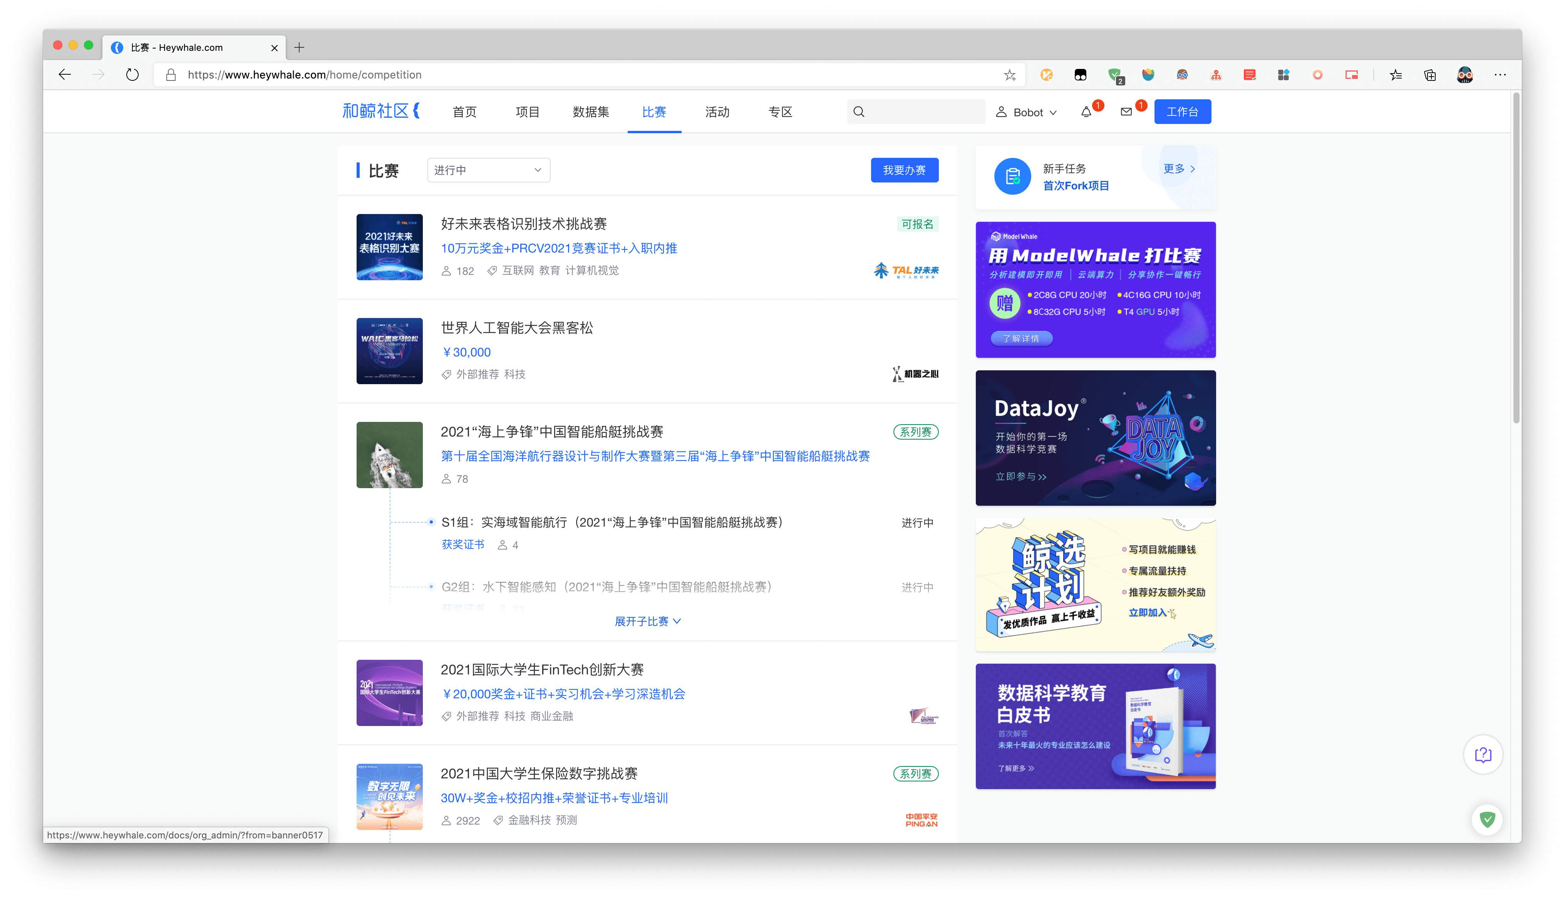This screenshot has width=1565, height=900.
Task: Open G2组：水下智能感知 sub-competition
Action: tap(607, 587)
